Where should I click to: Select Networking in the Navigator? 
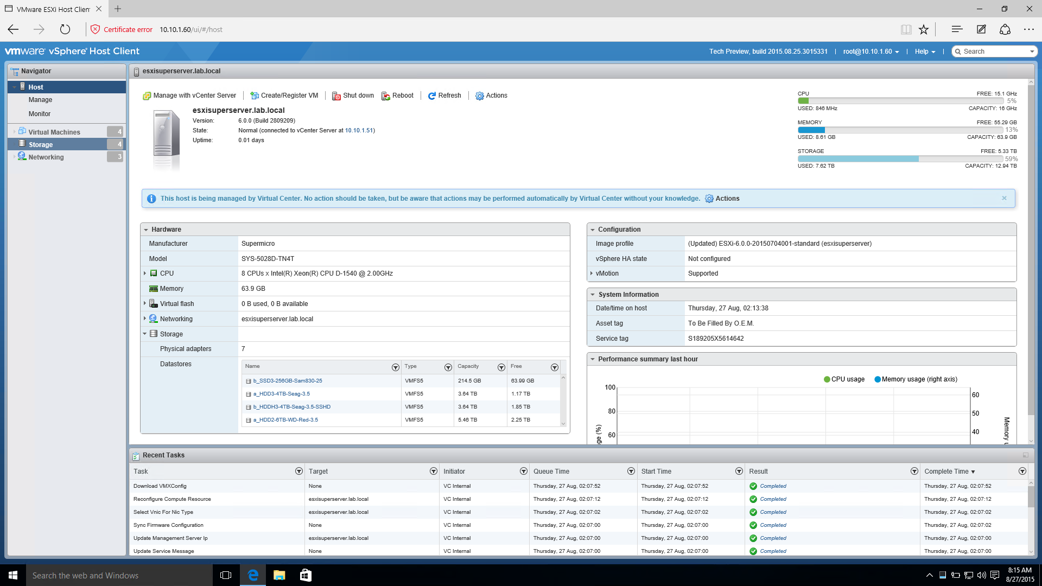coord(46,157)
